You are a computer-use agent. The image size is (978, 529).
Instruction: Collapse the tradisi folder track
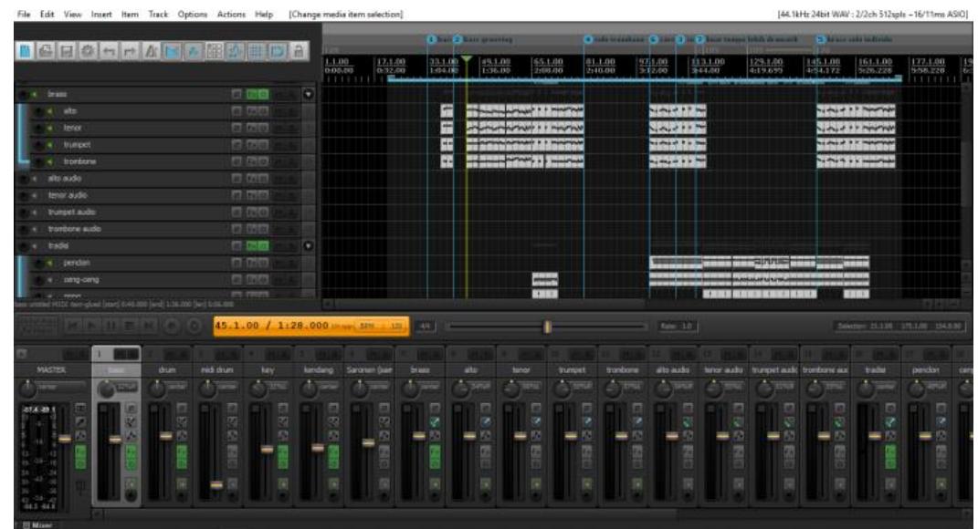pyautogui.click(x=308, y=244)
